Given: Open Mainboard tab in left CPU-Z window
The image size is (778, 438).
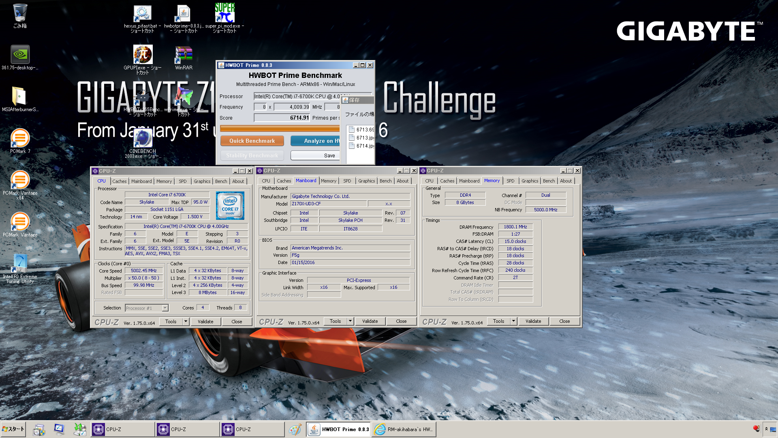Looking at the screenshot, I should [x=141, y=181].
